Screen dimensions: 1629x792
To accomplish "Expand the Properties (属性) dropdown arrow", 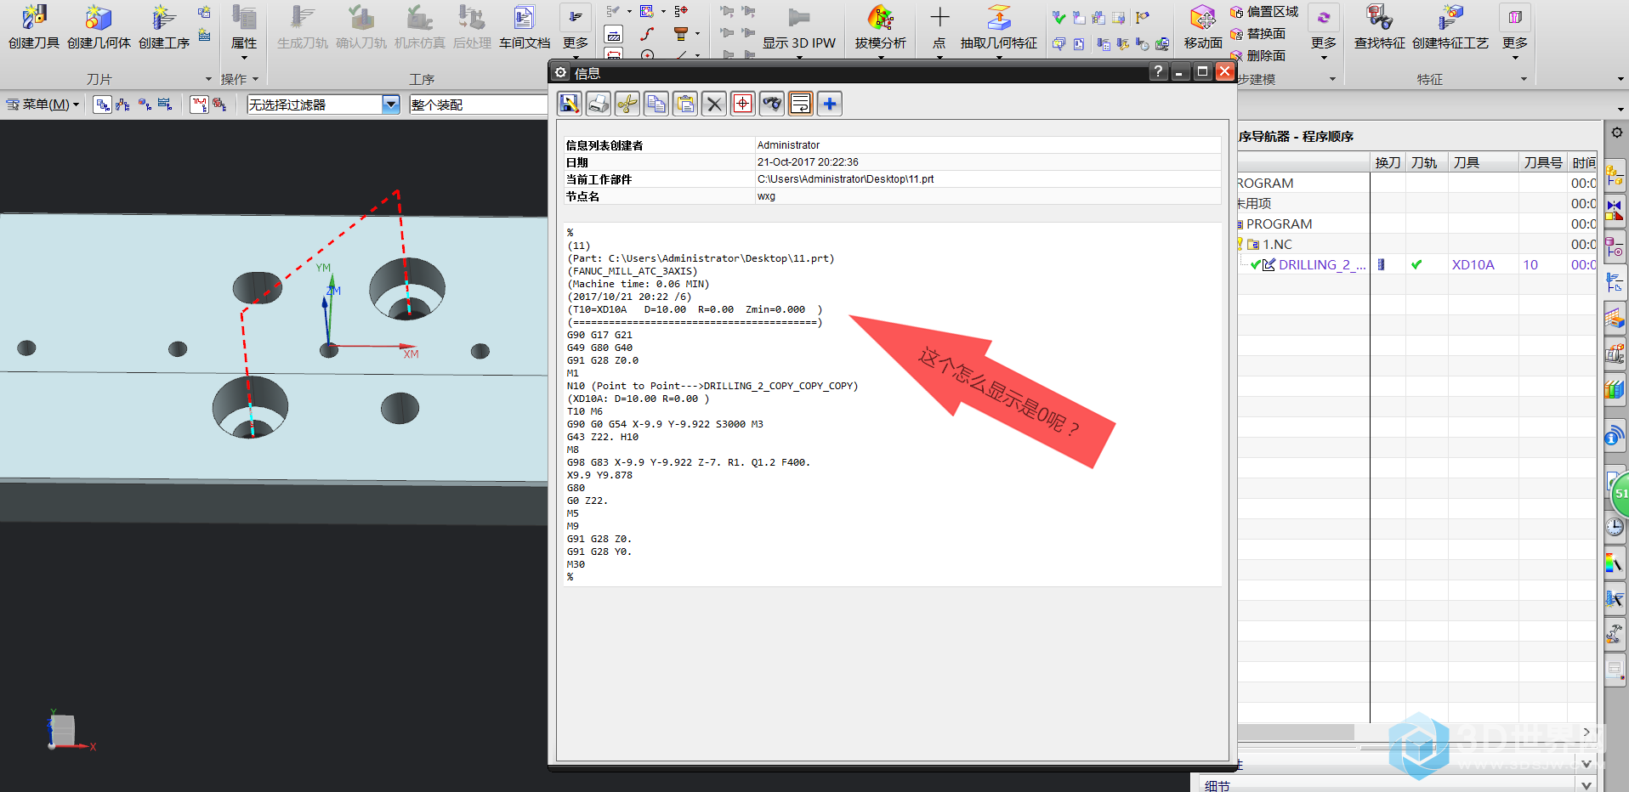I will (244, 58).
